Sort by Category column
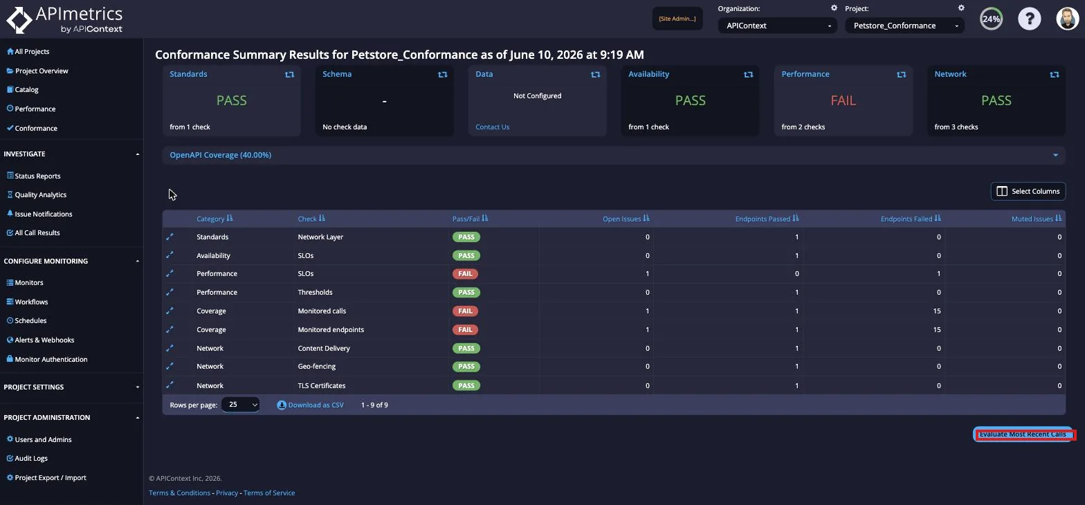 215,219
